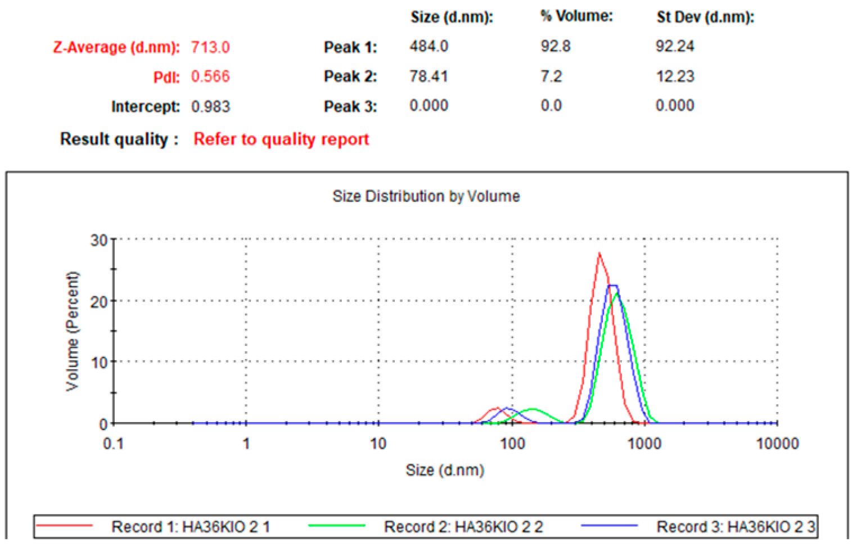Viewport: 857px width, 547px height.
Task: Click the top of the red curve peak
Action: [599, 254]
